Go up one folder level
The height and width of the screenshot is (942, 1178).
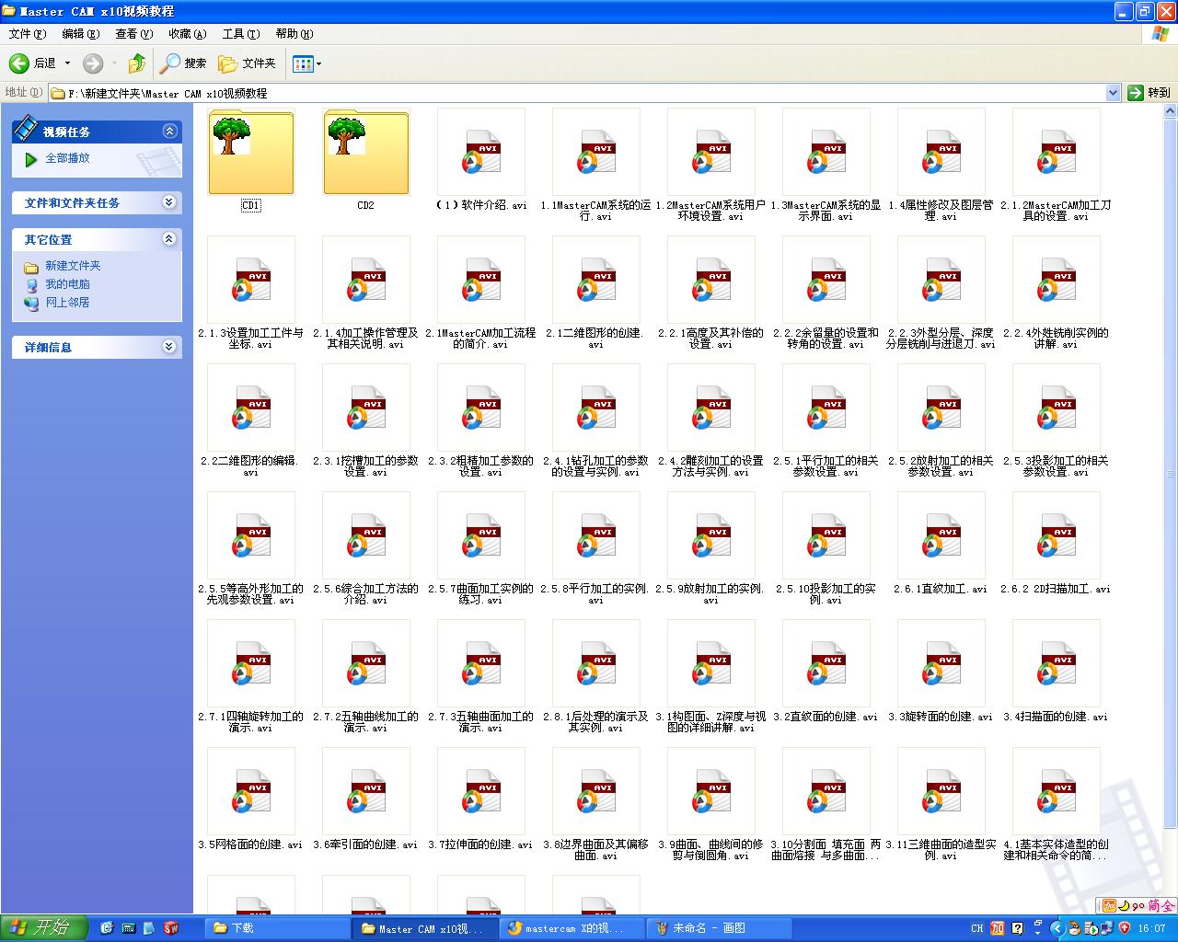(x=137, y=63)
